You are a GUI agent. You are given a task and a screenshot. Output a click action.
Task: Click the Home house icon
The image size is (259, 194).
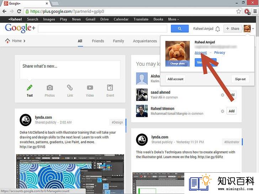tap(7, 41)
